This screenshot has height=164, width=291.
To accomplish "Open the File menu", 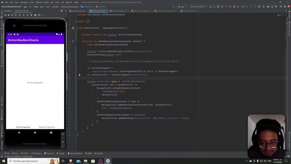I will pyautogui.click(x=7, y=2).
